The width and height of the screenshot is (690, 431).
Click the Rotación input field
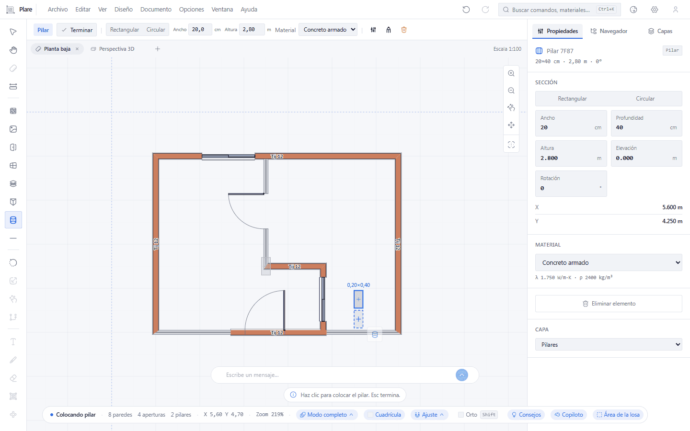coord(571,183)
